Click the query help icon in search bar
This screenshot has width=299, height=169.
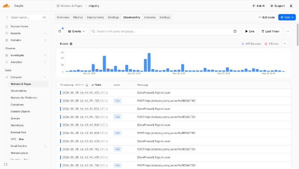click(x=235, y=31)
